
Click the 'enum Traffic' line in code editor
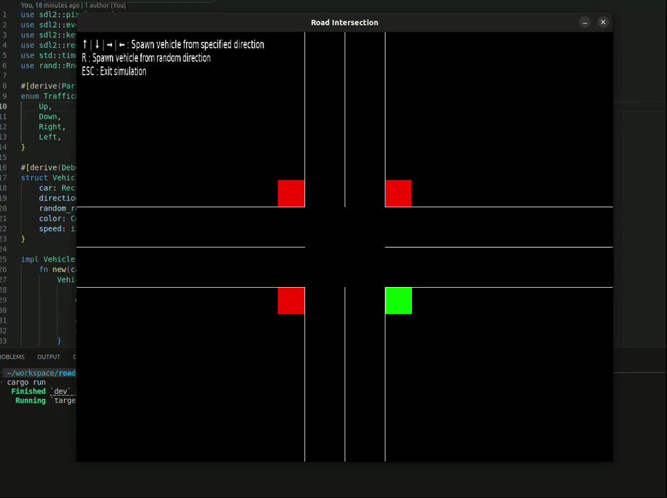click(48, 96)
